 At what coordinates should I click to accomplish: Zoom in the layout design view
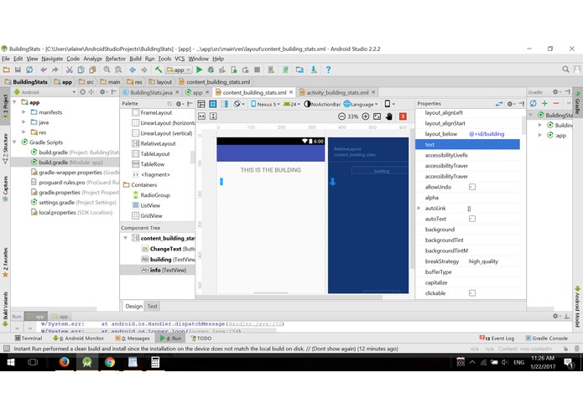[366, 116]
